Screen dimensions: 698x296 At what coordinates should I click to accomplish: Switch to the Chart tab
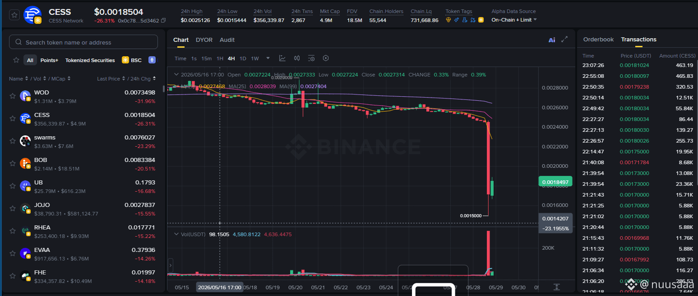[181, 40]
